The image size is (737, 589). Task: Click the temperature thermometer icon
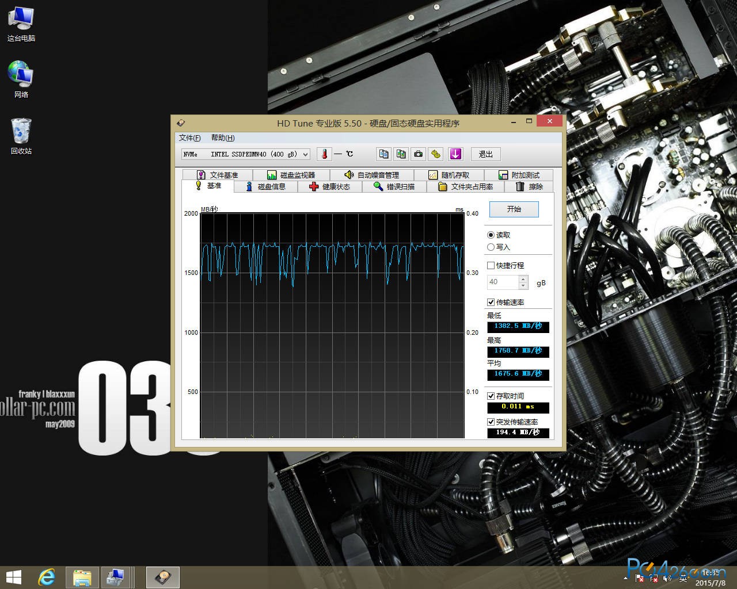tap(324, 154)
